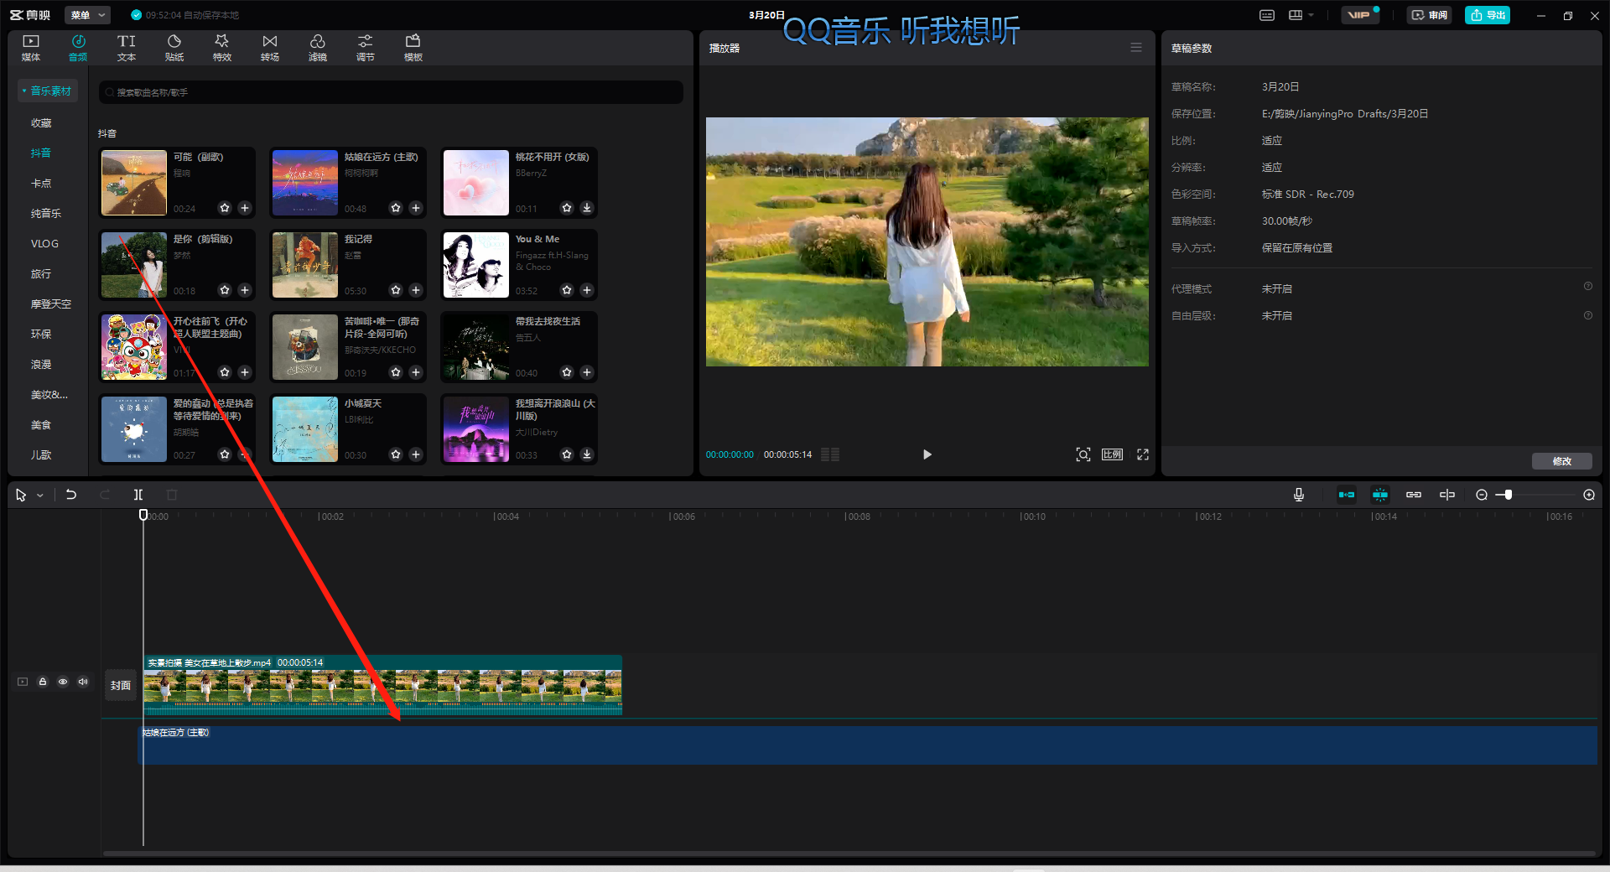The height and width of the screenshot is (872, 1610).
Task: Add 带我去找夜生活 to the timeline
Action: coord(587,372)
